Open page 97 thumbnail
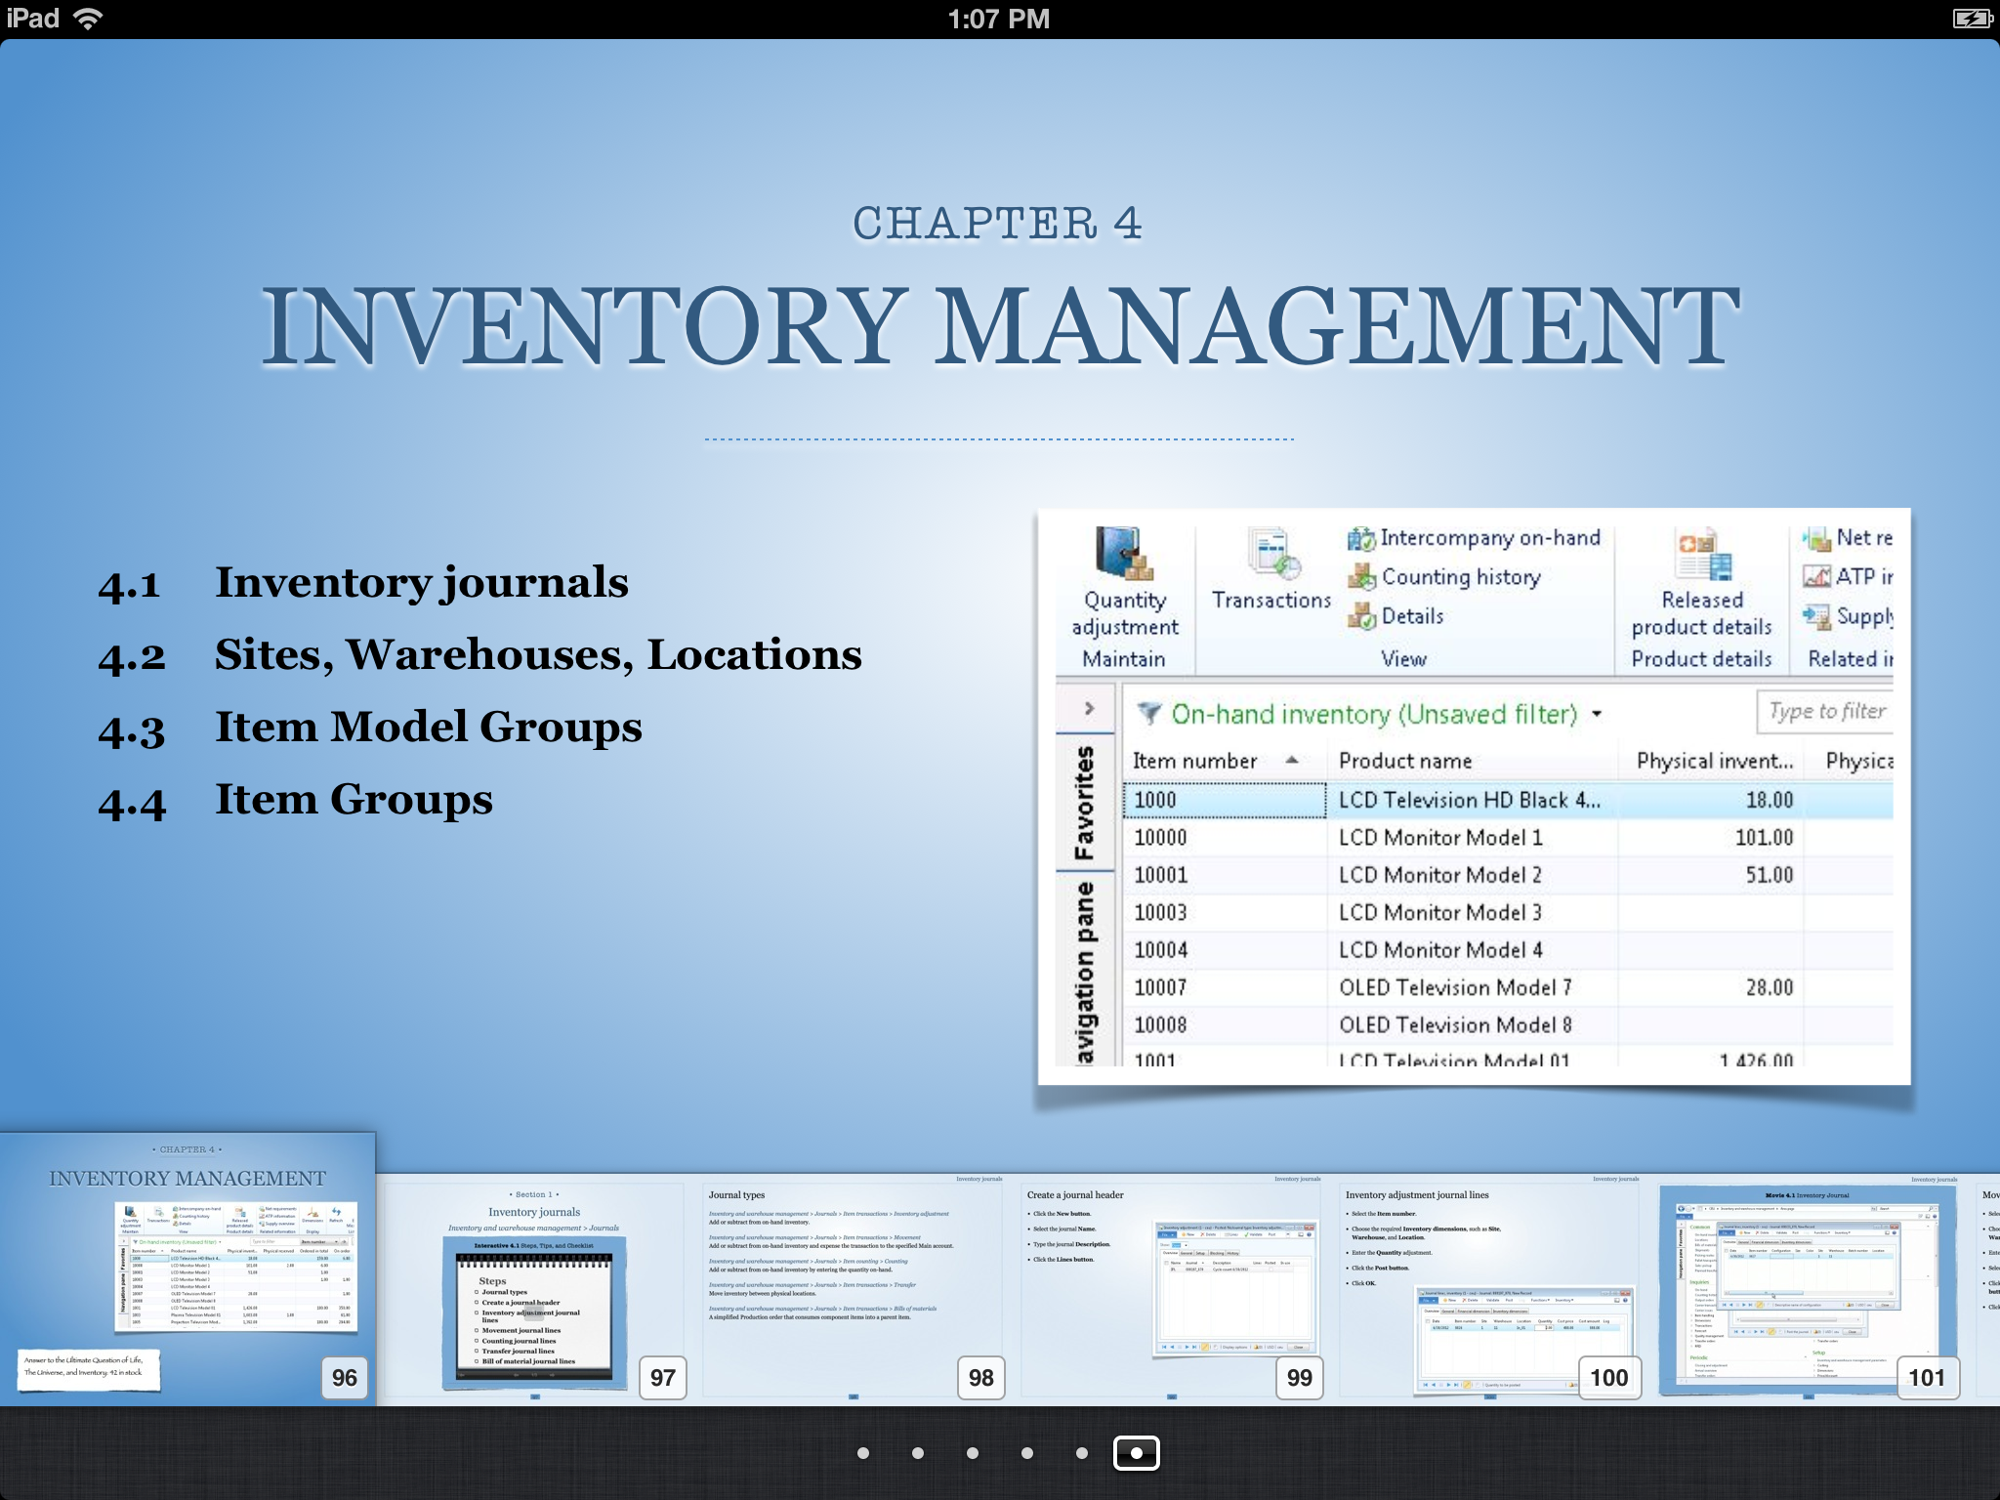This screenshot has width=2000, height=1500. (x=534, y=1289)
